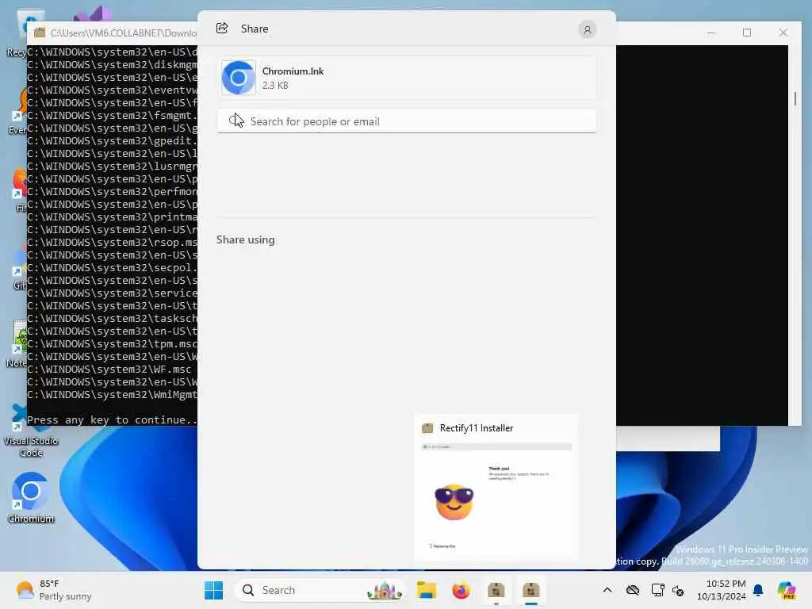This screenshot has width=812, height=609.
Task: Click the muted volume tray icon
Action: click(678, 590)
